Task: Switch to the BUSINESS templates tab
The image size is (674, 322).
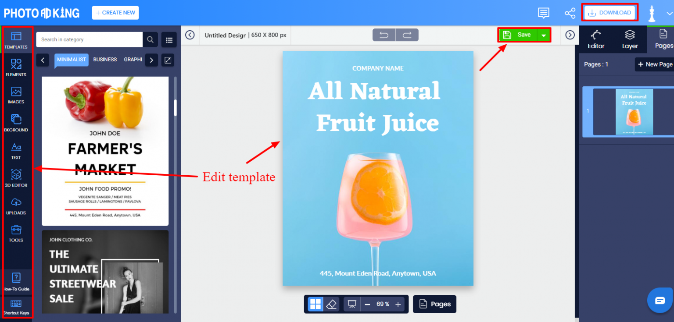Action: click(105, 60)
